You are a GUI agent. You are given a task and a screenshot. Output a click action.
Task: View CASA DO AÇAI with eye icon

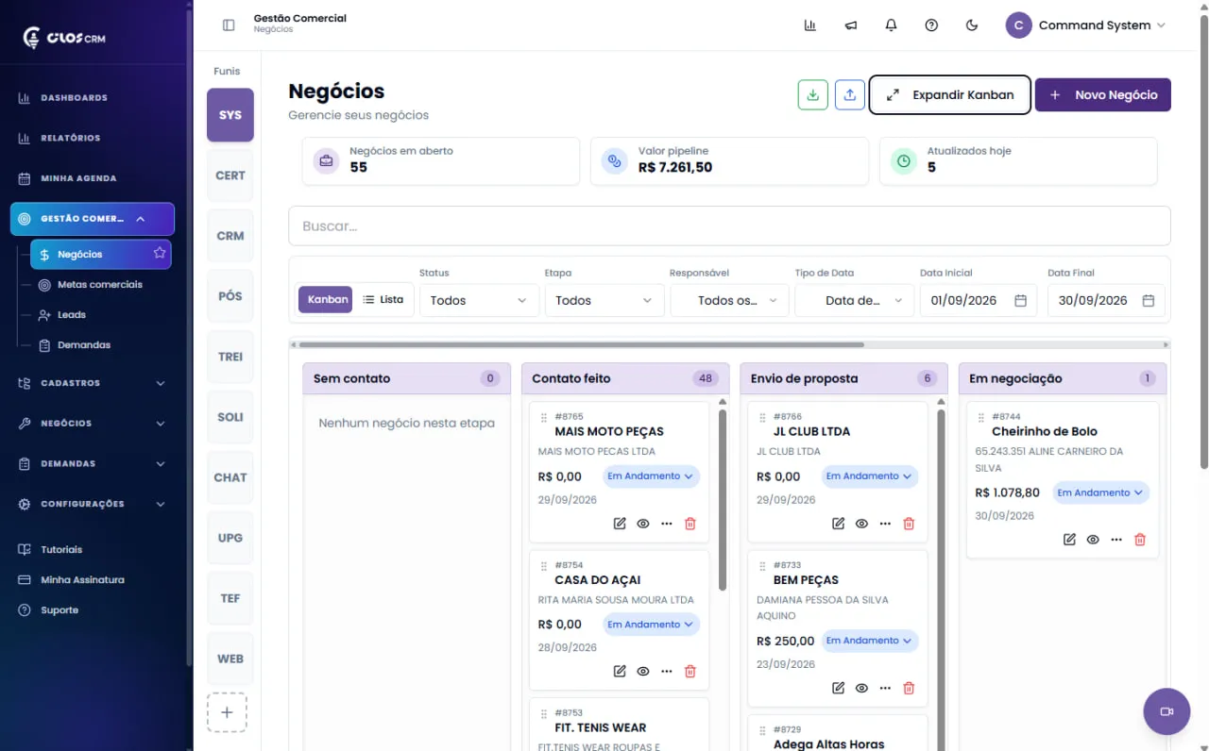pos(643,672)
